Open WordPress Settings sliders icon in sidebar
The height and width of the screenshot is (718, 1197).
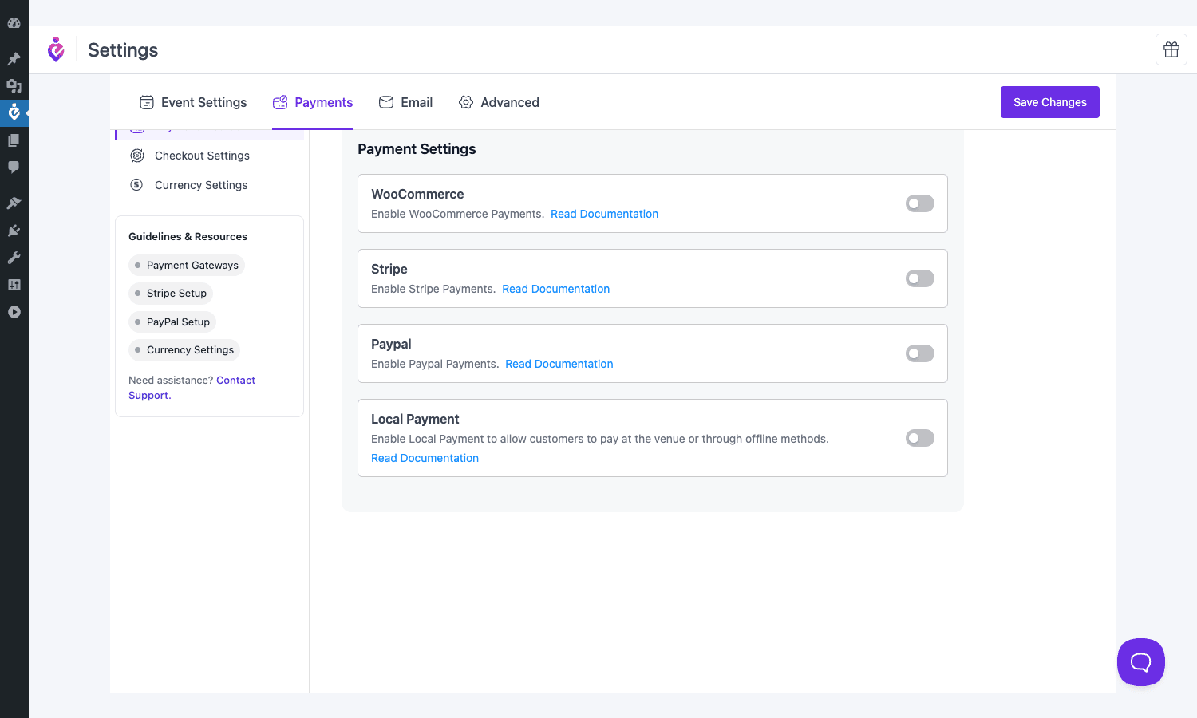click(x=14, y=285)
